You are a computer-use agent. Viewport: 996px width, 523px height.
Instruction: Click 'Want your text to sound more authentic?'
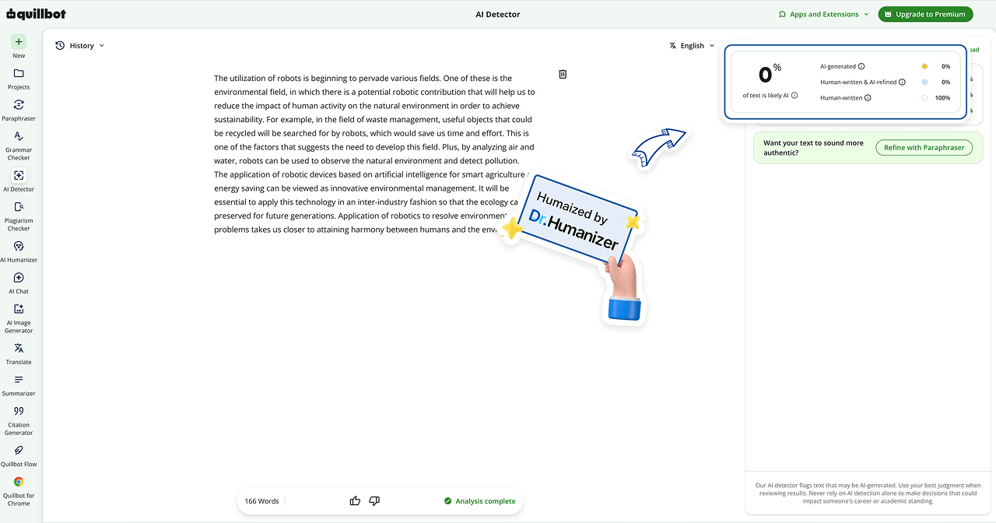813,148
